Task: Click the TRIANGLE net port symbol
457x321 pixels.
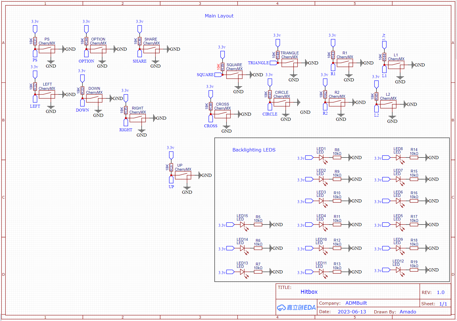Action: (x=273, y=63)
